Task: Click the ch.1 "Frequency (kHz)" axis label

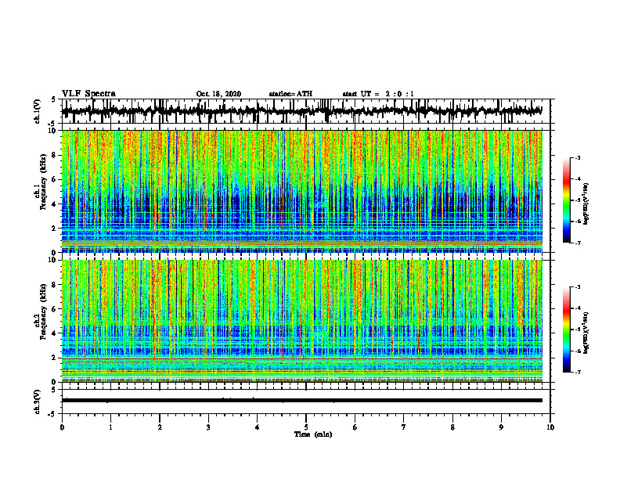Action: (x=43, y=182)
